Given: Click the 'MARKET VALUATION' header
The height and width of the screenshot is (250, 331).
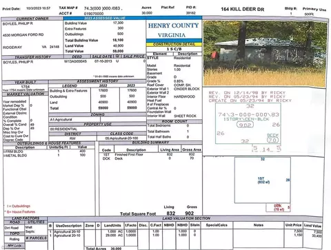Looking at the screenshot, I should coord(26,94).
